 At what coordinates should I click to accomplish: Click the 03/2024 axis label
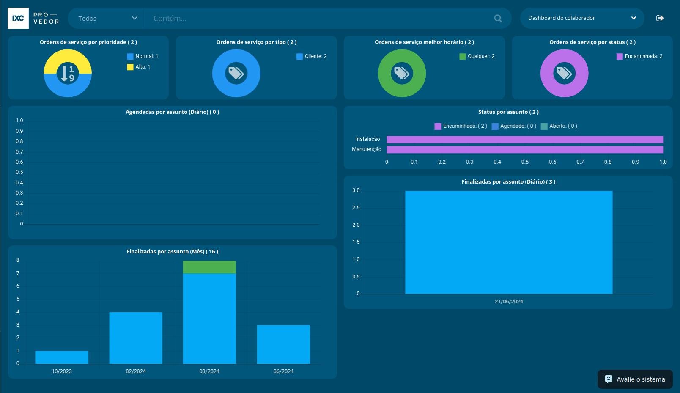tap(209, 371)
